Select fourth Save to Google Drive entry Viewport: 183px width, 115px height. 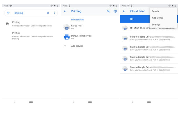pyautogui.click(x=149, y=69)
